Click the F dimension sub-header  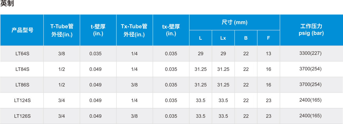click(x=269, y=38)
